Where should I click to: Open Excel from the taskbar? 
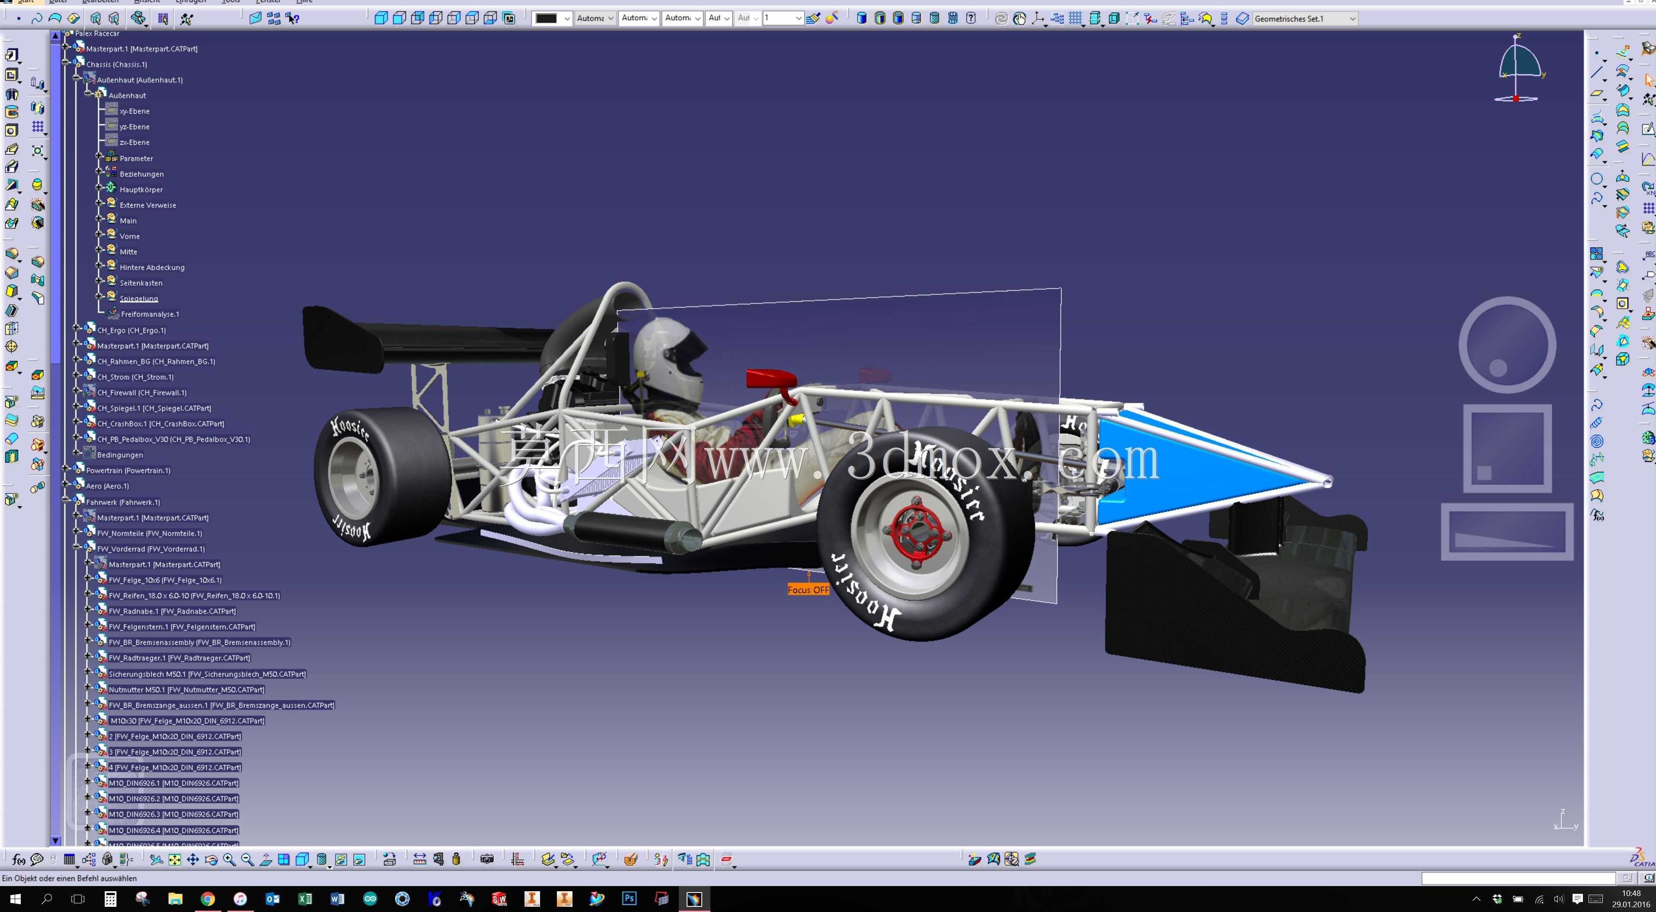tap(305, 899)
